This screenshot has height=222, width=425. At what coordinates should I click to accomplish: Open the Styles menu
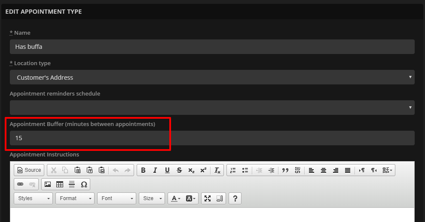tap(33, 198)
